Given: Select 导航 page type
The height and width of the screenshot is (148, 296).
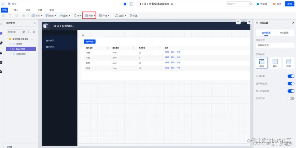Looking at the screenshot, I should (262, 63).
